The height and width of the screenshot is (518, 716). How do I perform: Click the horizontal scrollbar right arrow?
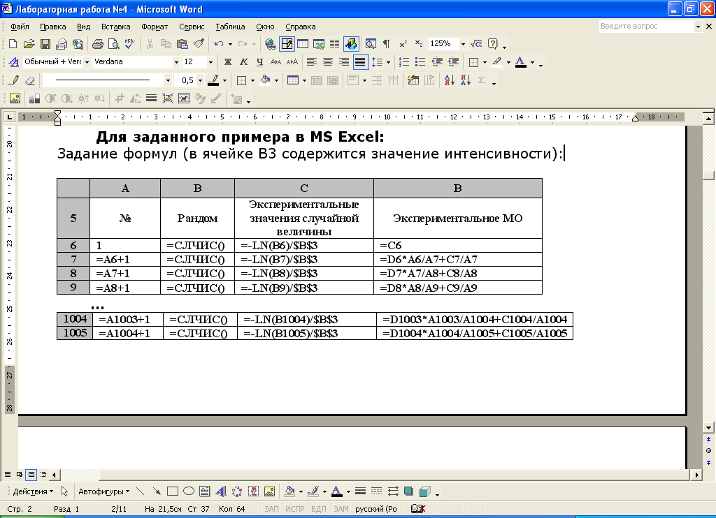697,475
